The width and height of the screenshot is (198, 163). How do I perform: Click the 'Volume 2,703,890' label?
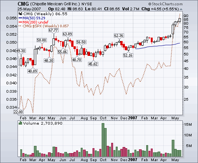click(43, 123)
